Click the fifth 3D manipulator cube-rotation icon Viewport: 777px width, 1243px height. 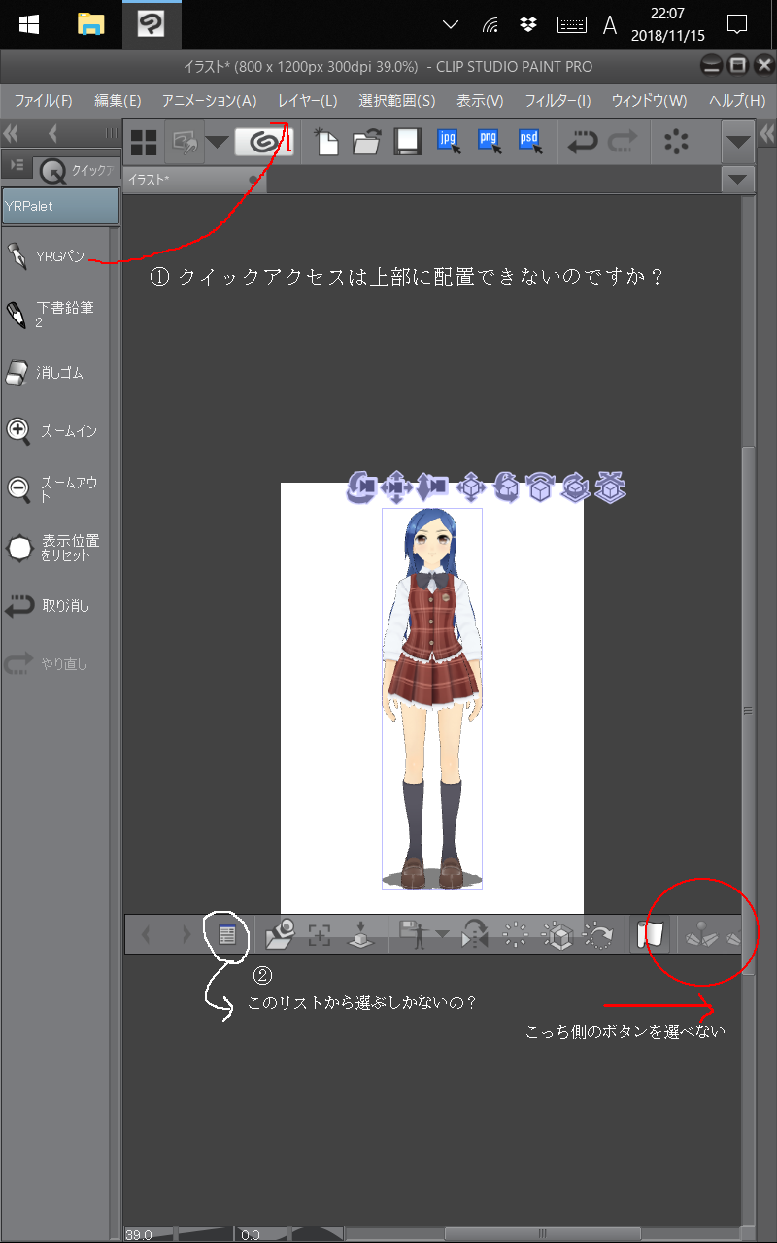(x=505, y=487)
